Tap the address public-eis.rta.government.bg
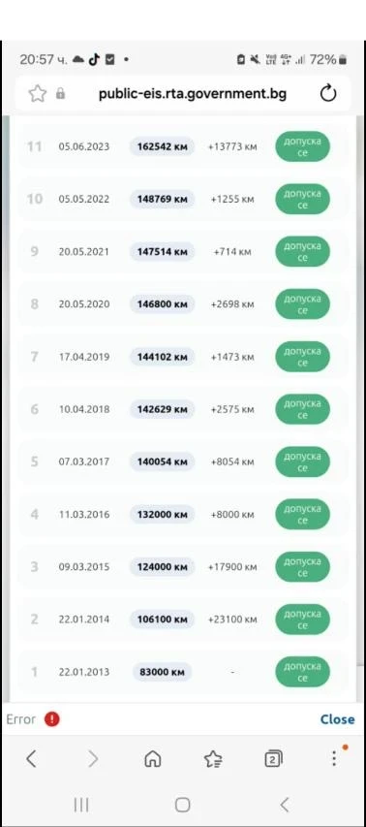 (193, 94)
